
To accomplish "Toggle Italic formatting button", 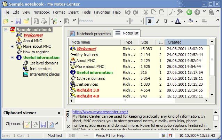I will (158, 21).
